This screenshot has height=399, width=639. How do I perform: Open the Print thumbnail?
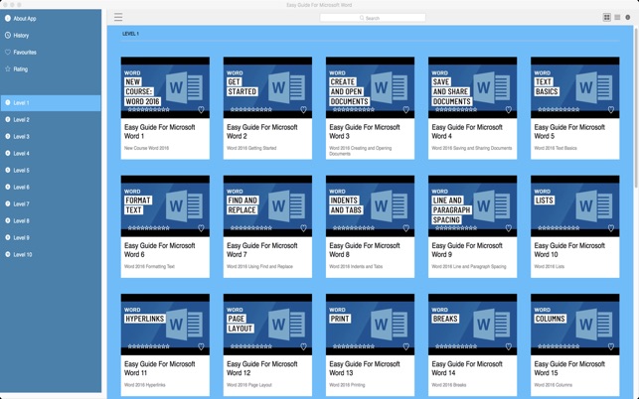click(370, 325)
